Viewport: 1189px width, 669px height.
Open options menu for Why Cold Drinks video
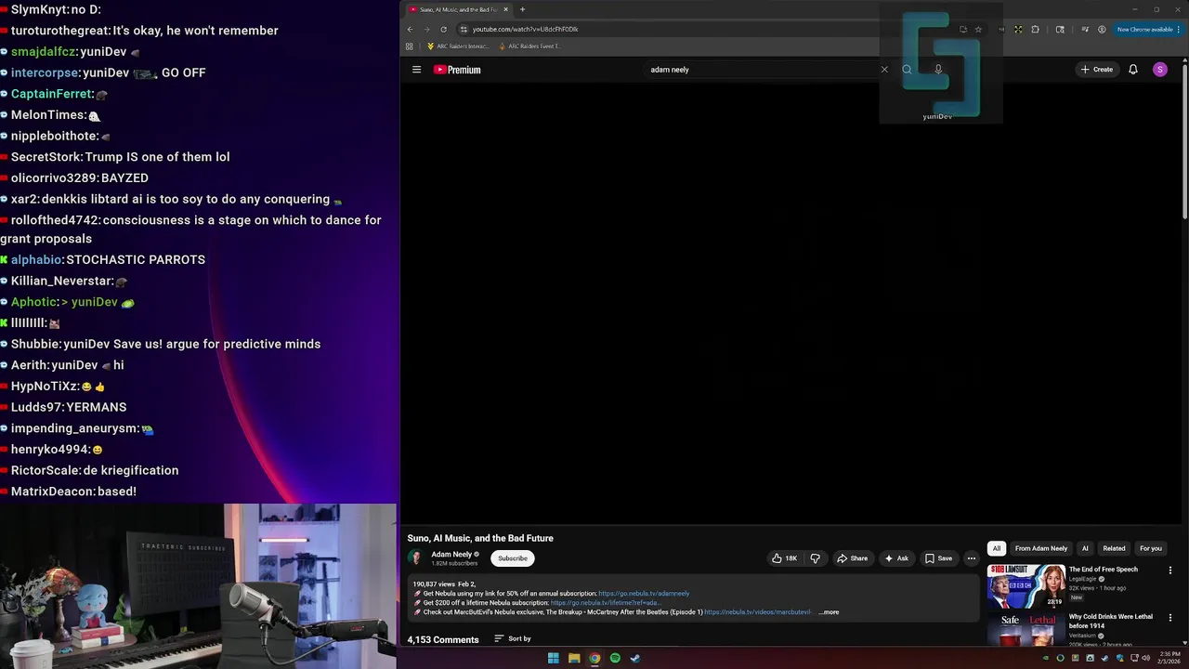pyautogui.click(x=1170, y=618)
